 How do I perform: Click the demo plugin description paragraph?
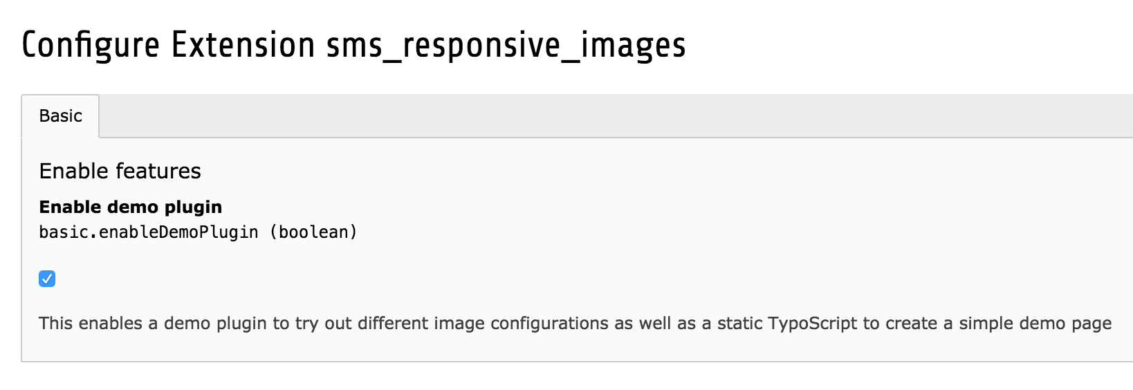[575, 323]
